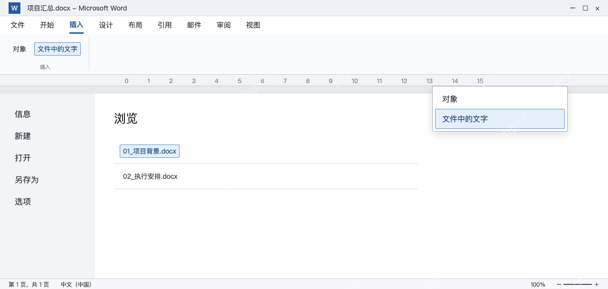Viewport: 608px width, 289px height.
Task: Click 打开 in the left sidebar
Action: 23,158
